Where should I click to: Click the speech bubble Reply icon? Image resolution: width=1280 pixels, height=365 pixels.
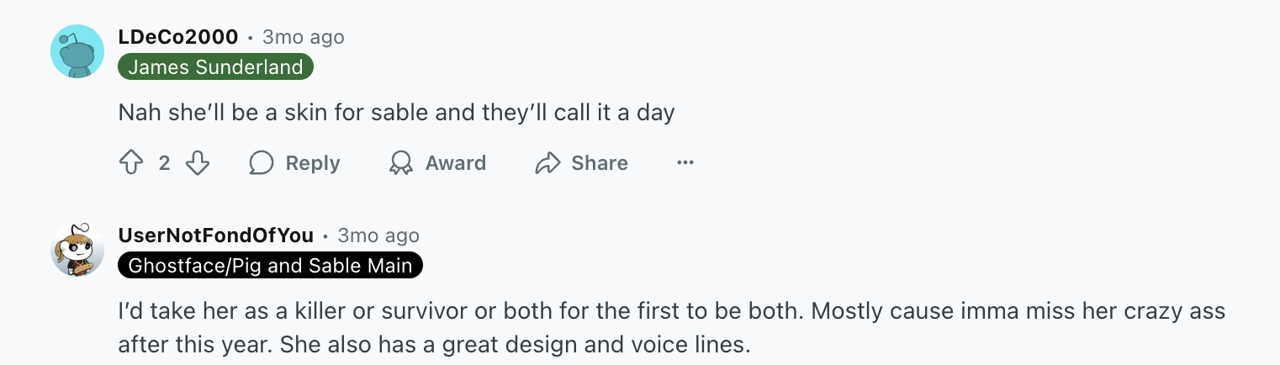(x=262, y=162)
